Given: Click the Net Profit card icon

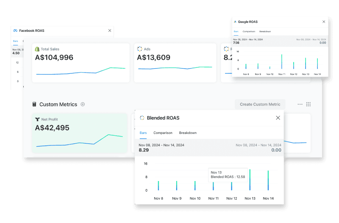Looking at the screenshot, I should [x=37, y=120].
